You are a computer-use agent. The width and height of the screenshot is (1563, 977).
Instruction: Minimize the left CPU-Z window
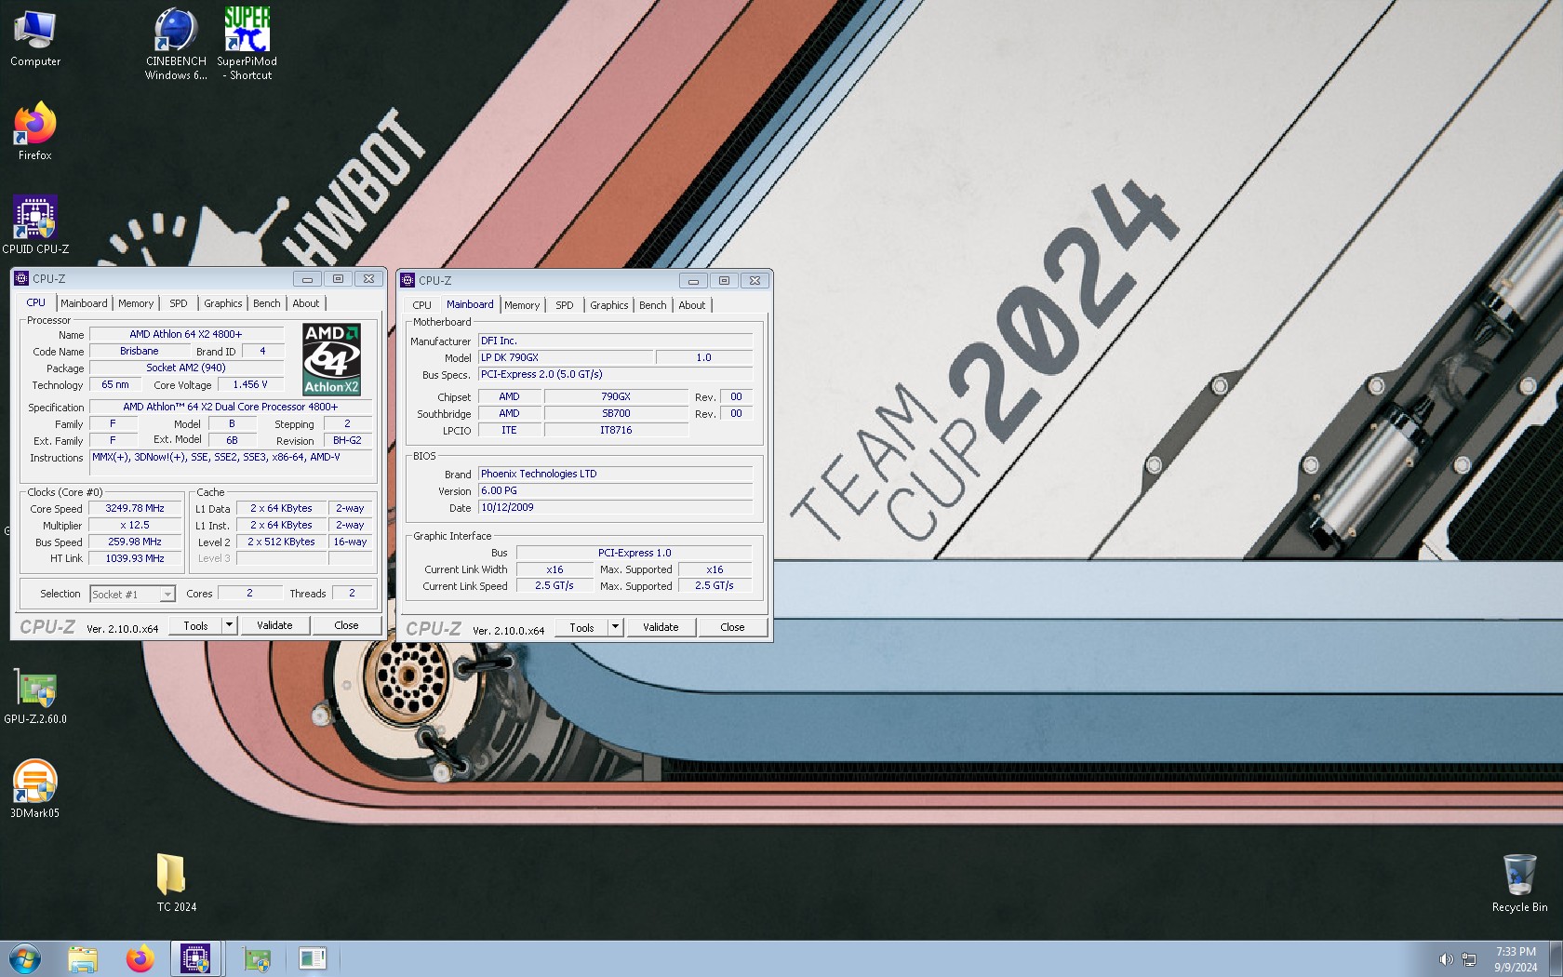(x=307, y=278)
